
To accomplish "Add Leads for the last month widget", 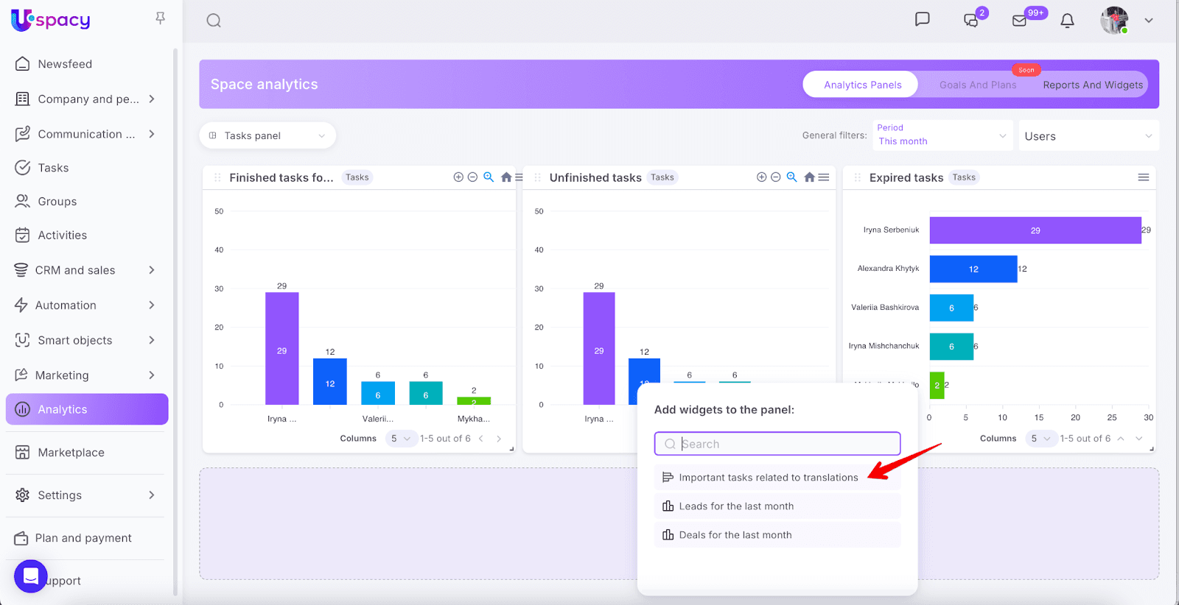I will pos(736,506).
